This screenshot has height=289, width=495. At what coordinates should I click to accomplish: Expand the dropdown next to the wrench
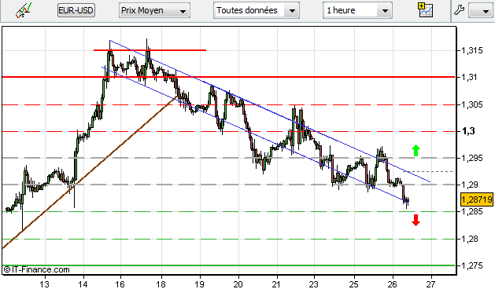[481, 11]
